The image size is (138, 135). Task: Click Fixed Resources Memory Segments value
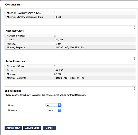[x=69, y=48]
